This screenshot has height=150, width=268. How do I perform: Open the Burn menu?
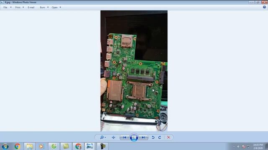pyautogui.click(x=42, y=7)
